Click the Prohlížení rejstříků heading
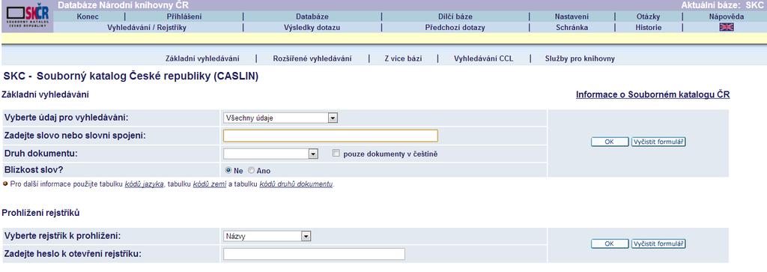This screenshot has height=272, width=767. point(40,213)
